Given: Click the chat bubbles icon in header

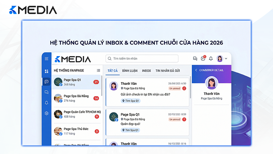Looking at the screenshot, I should [x=195, y=59].
